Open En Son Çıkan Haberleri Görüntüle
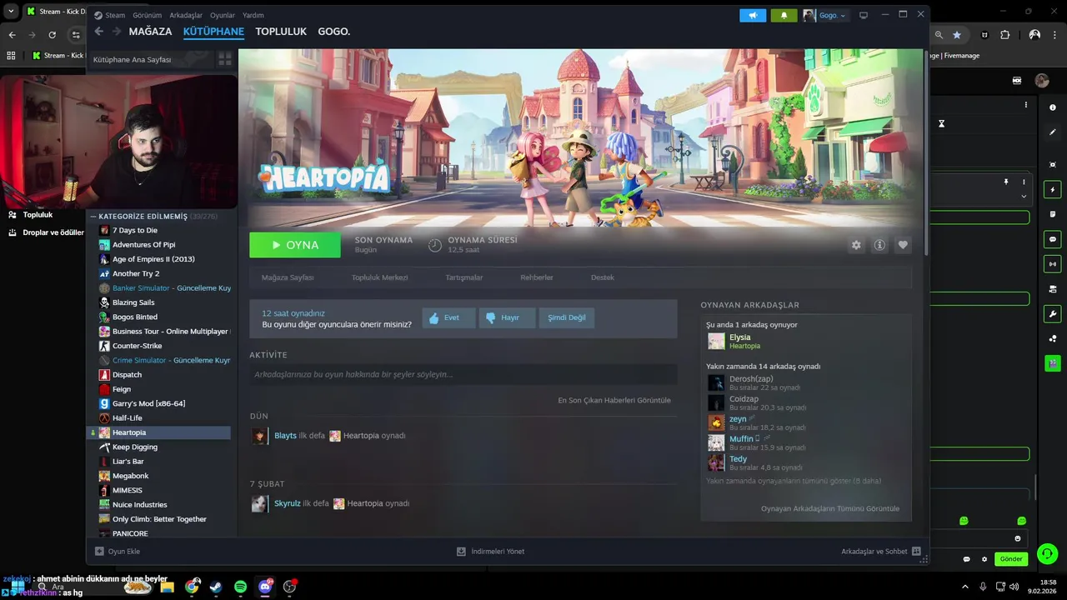 [614, 400]
